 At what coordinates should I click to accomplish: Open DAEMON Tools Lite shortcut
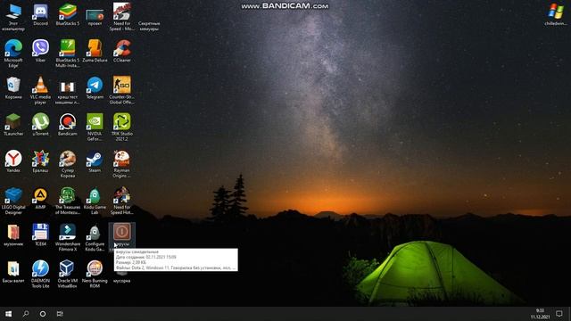pos(40,274)
